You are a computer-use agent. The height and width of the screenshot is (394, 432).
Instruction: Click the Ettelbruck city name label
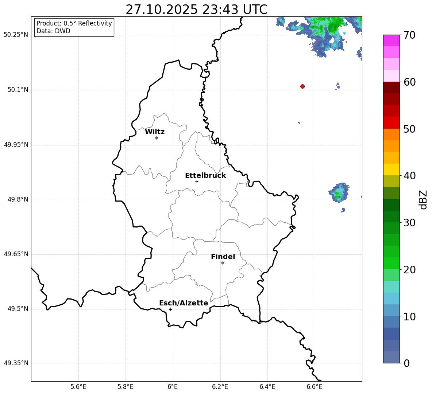205,175
